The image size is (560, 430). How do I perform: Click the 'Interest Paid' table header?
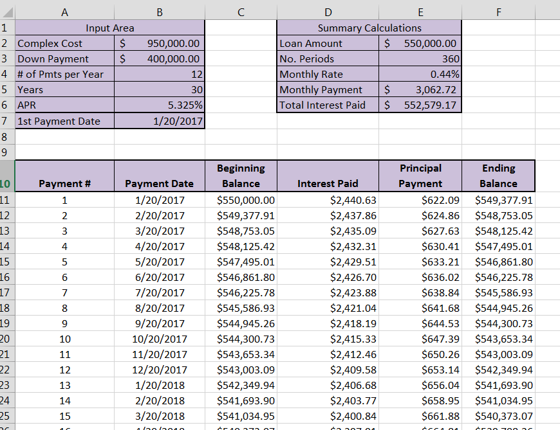click(328, 175)
